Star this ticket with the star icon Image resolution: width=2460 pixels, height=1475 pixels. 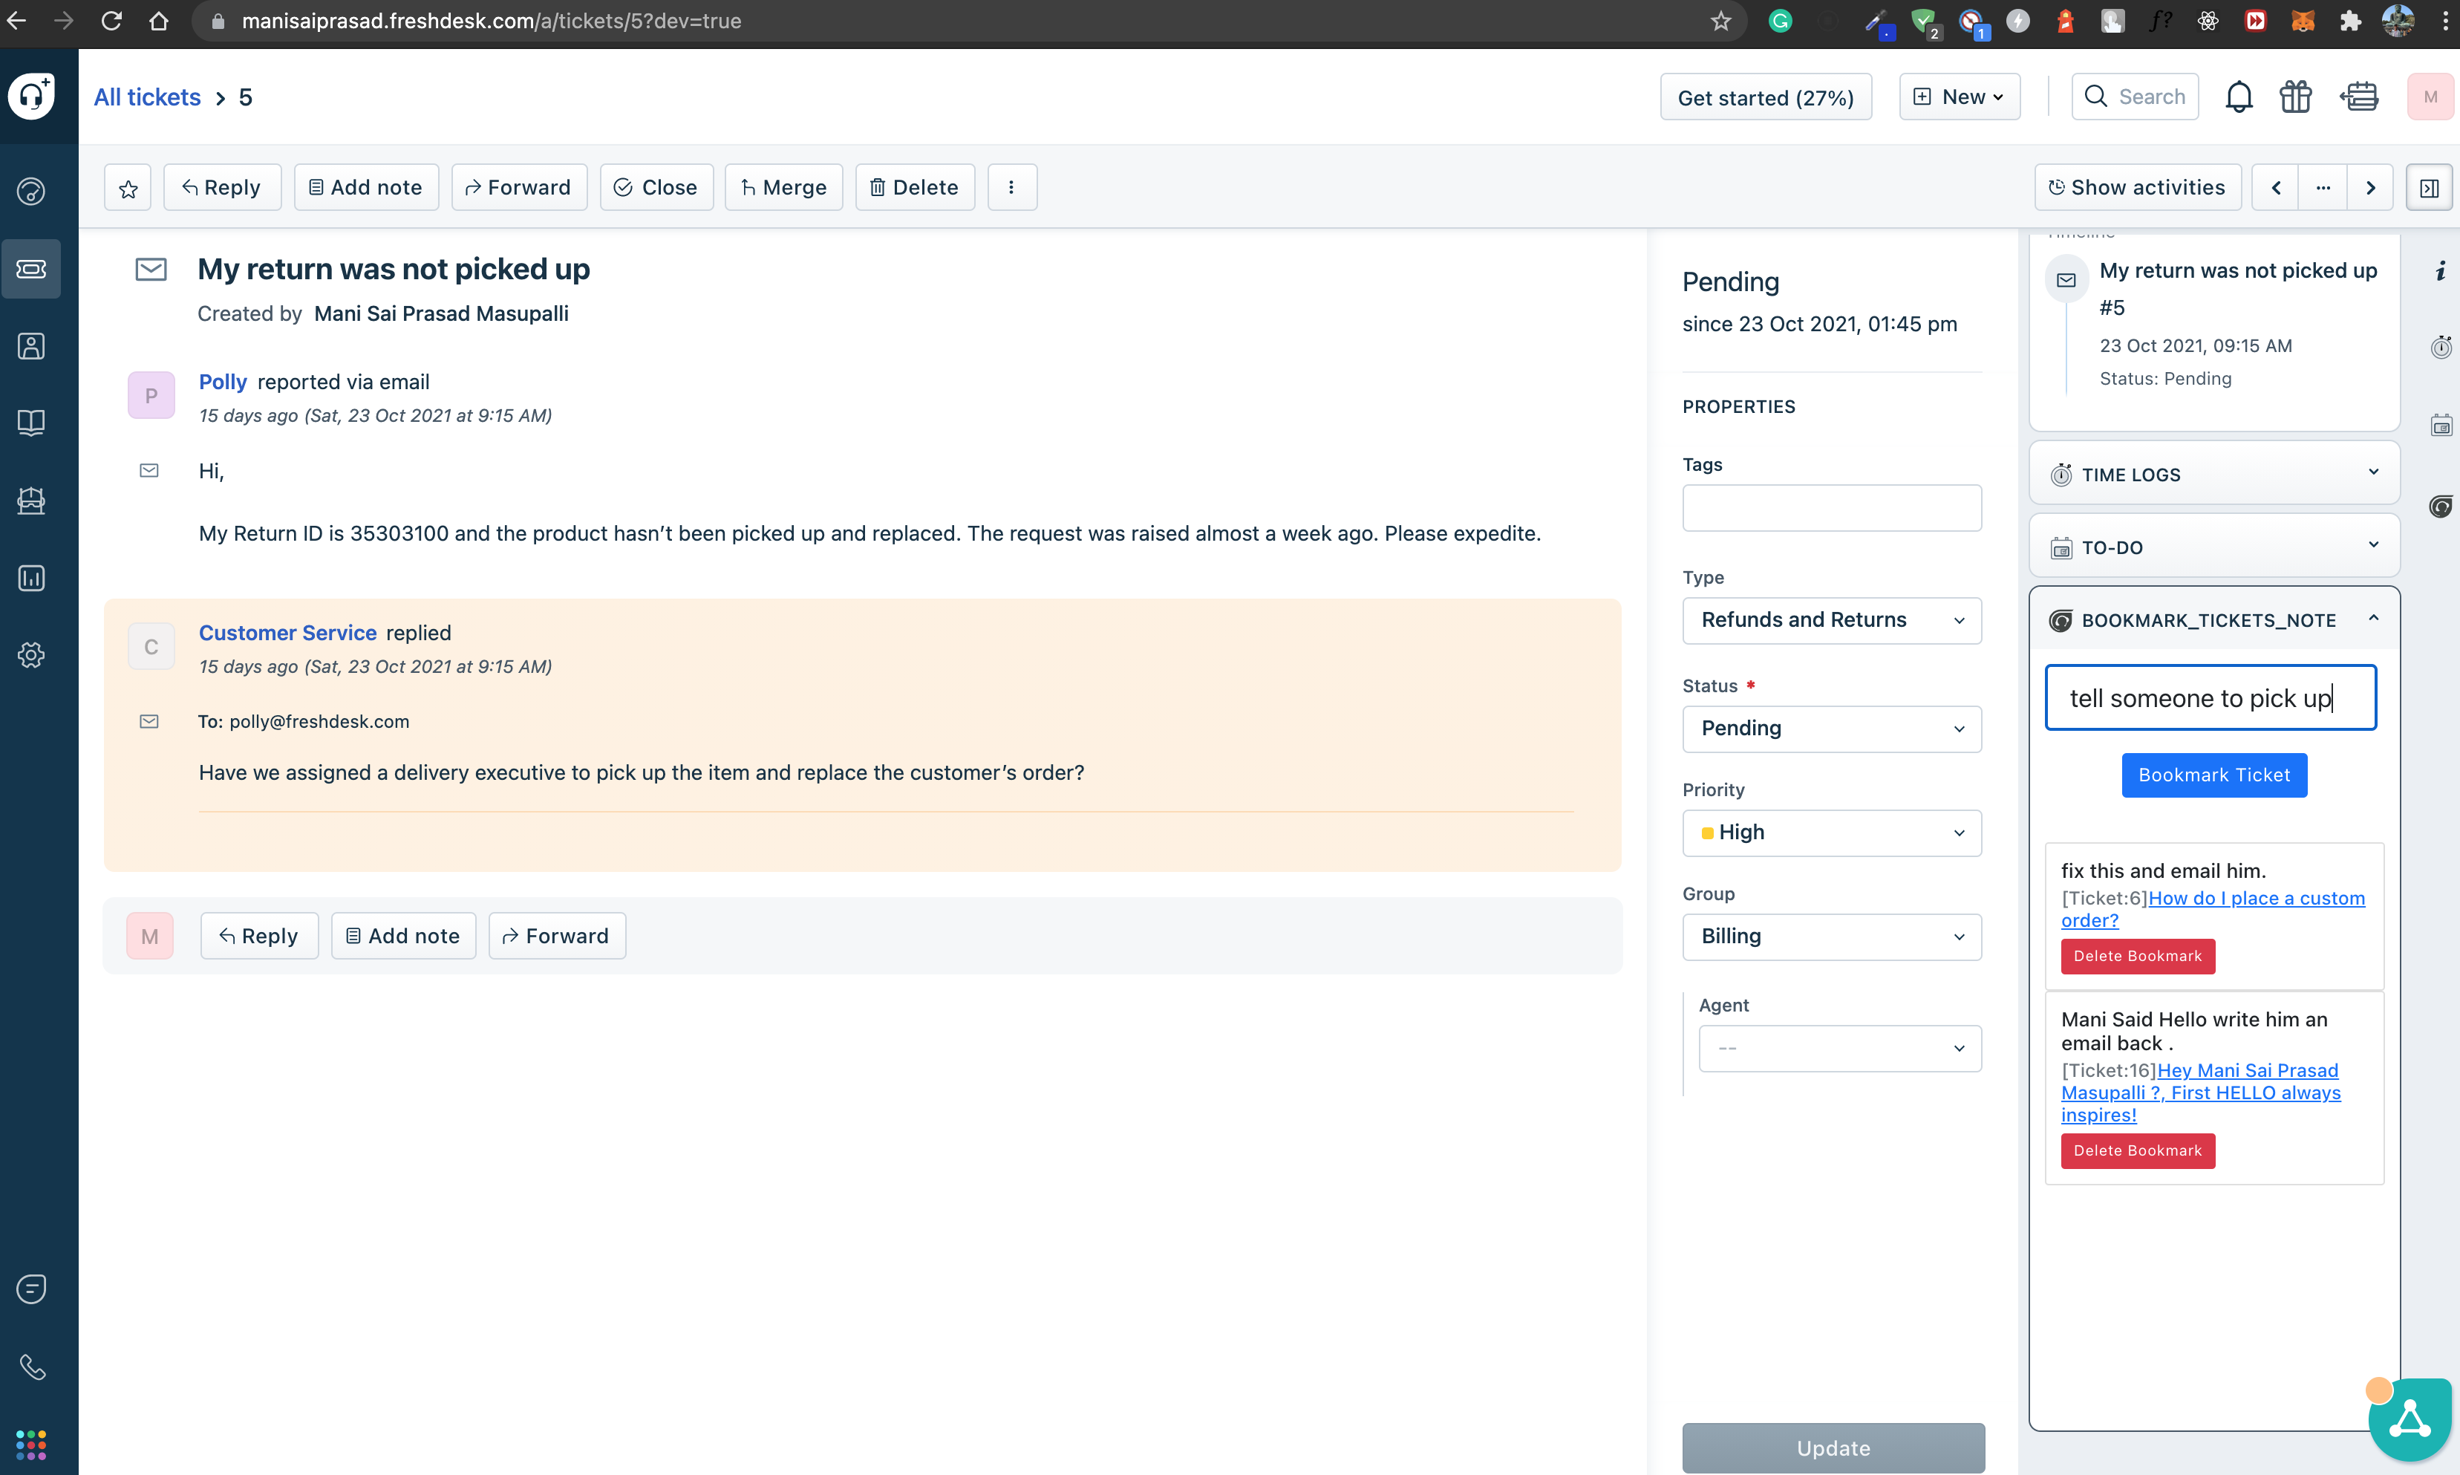coord(128,188)
